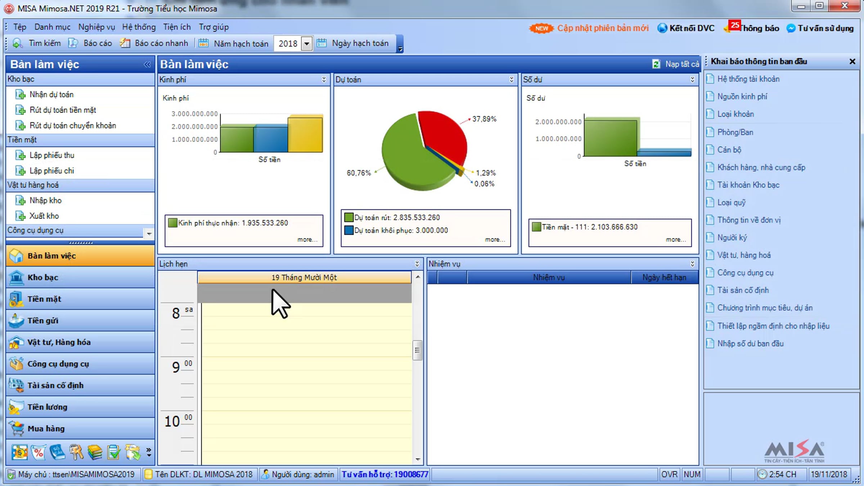
Task: Click the Mua hàng shopping cart icon
Action: coord(16,429)
